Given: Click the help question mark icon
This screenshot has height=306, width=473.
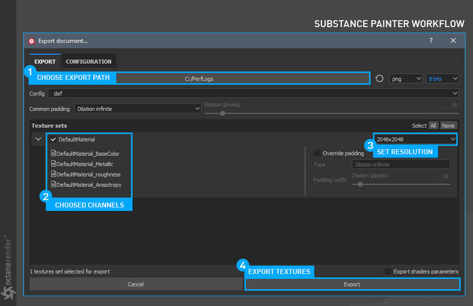Looking at the screenshot, I should tap(431, 40).
